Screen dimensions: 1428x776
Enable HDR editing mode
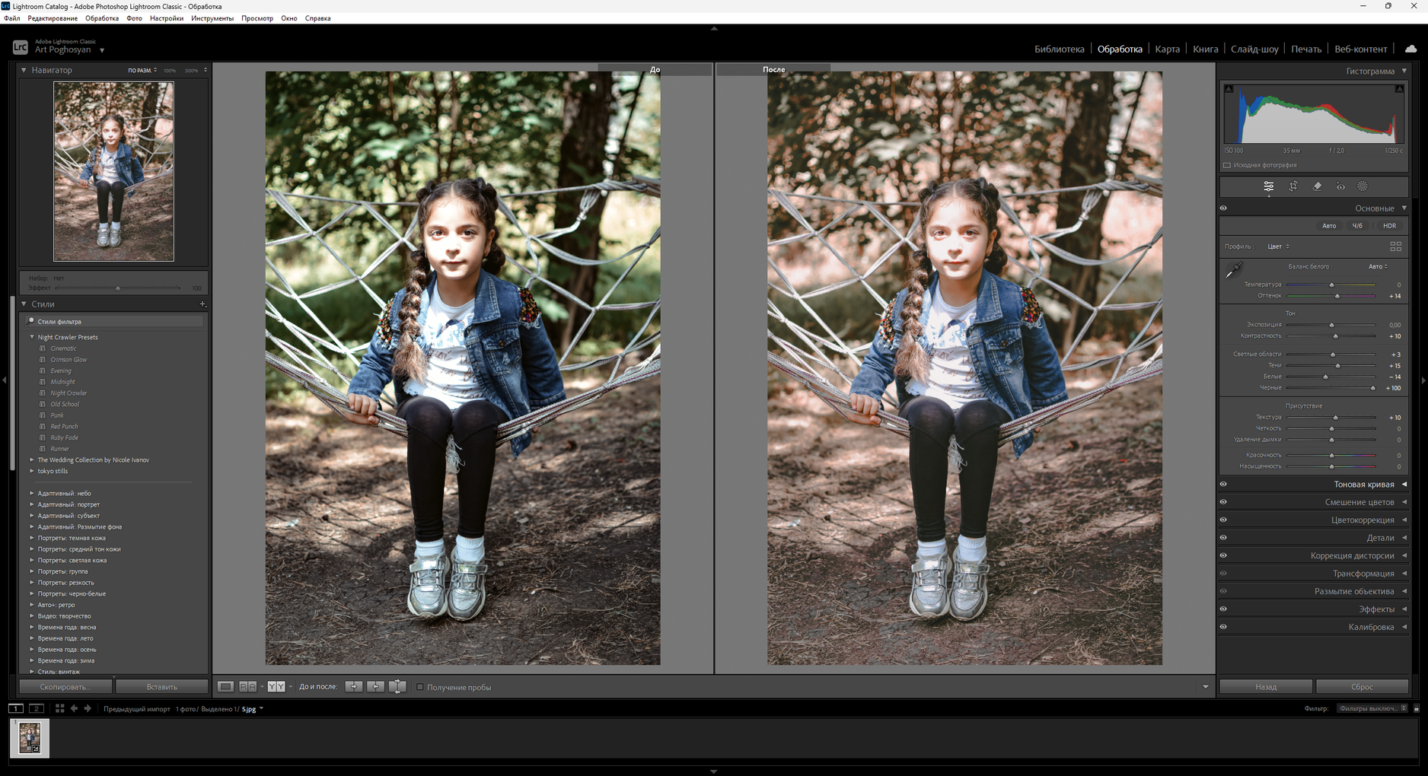(x=1389, y=226)
